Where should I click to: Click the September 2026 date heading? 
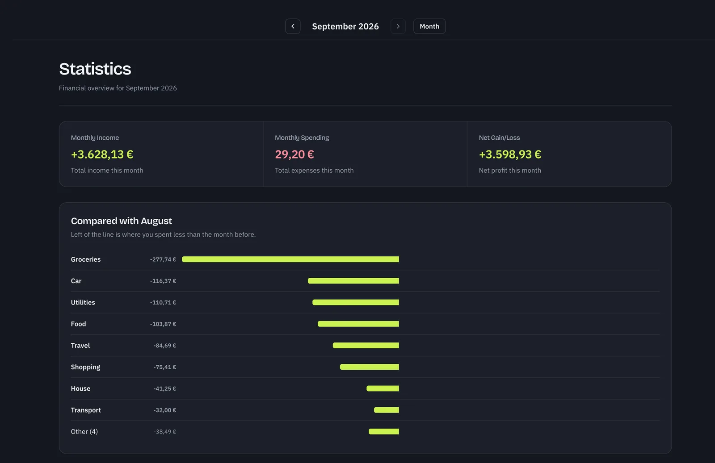point(345,26)
